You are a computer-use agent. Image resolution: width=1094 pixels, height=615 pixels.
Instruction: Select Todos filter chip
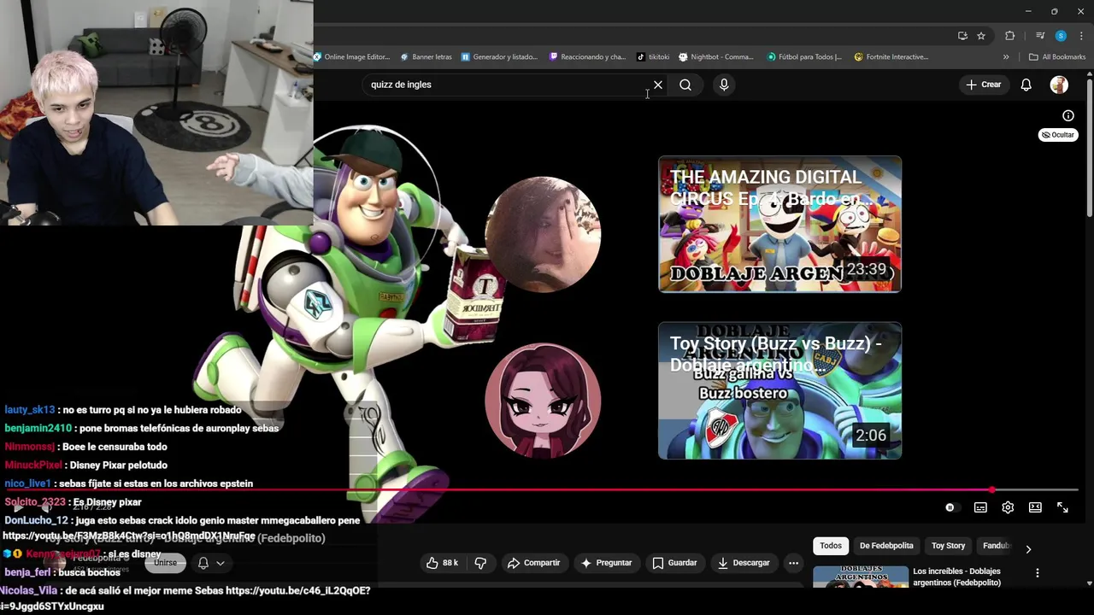click(831, 546)
